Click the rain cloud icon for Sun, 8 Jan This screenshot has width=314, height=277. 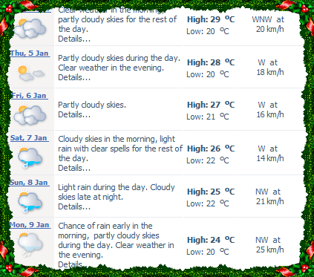30,202
